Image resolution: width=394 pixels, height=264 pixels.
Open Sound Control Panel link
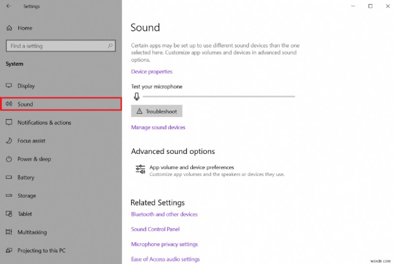coord(155,229)
